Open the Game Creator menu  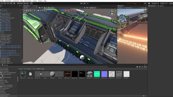28,1
